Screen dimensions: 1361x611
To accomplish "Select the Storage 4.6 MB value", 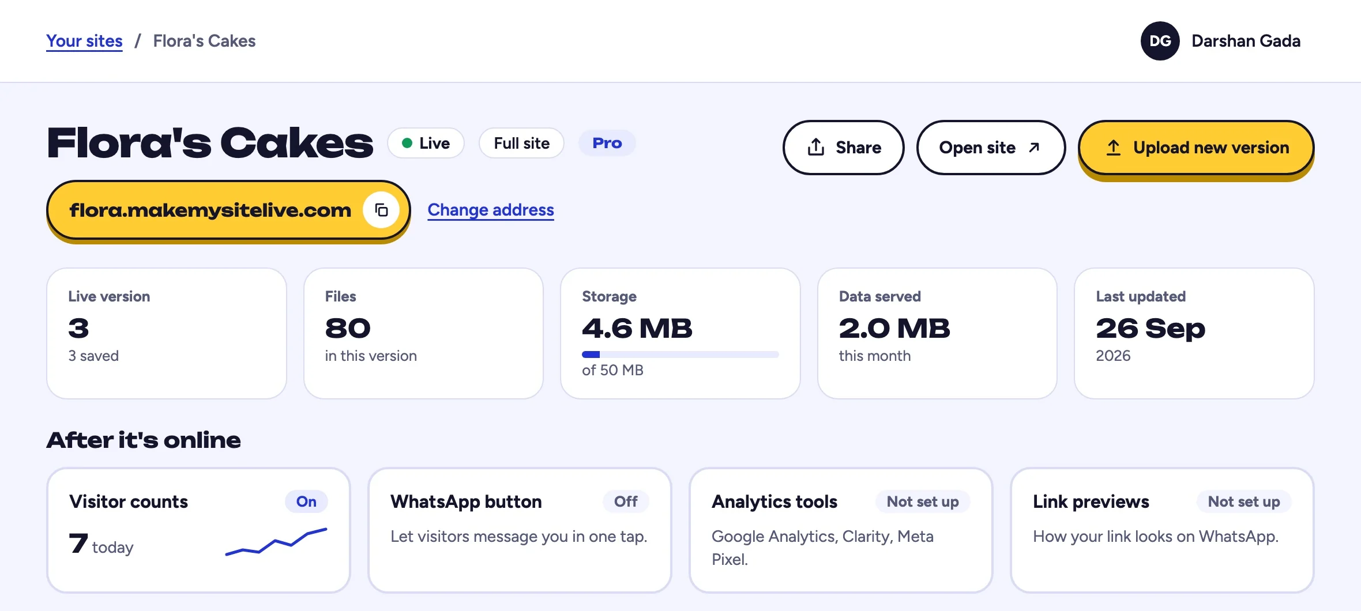I will tap(637, 329).
